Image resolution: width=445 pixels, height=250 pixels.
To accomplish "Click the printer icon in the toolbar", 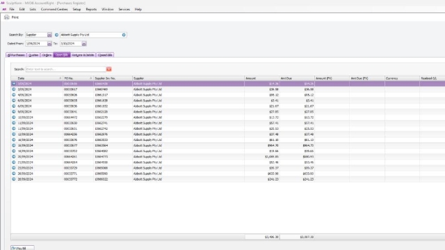I will coord(6,17).
